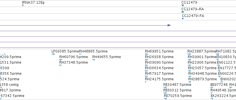
Task: Open the CG12479 gene label
Action: click(x=189, y=2)
